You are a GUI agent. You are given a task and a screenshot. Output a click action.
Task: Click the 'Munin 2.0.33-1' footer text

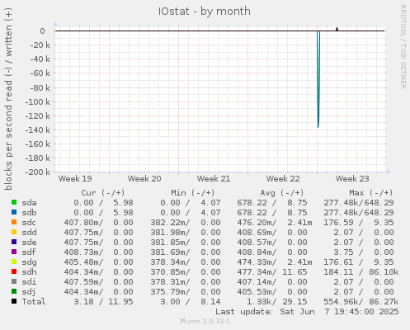[x=205, y=321]
